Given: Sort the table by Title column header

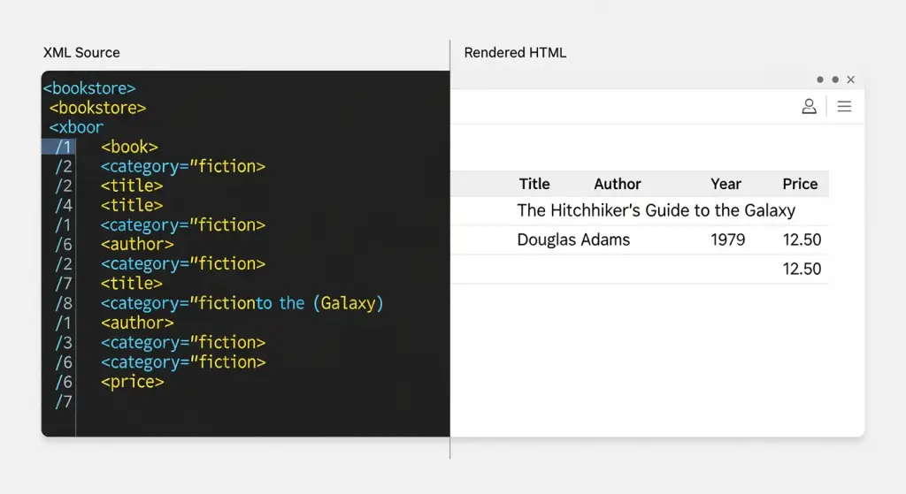Looking at the screenshot, I should [x=534, y=184].
